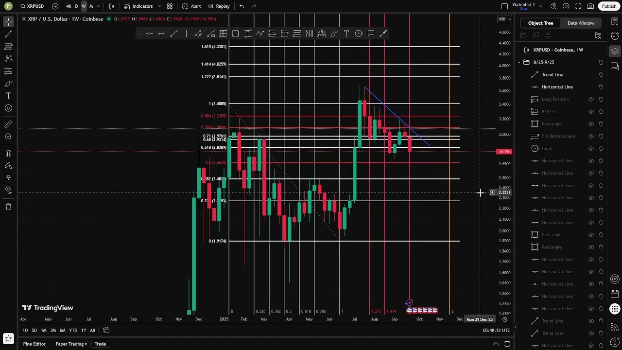Toggle hide all drawings eye icon
The width and height of the screenshot is (622, 350).
click(x=8, y=190)
